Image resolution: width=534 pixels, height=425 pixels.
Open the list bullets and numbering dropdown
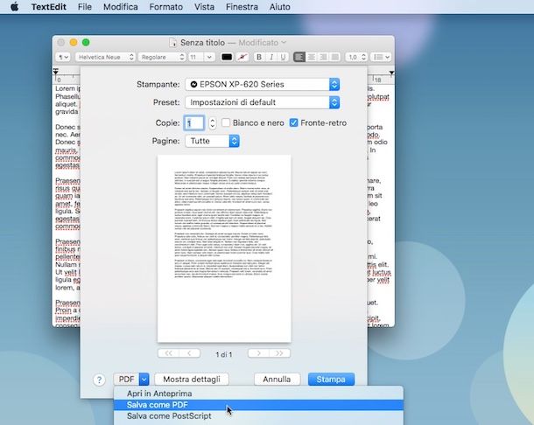coord(381,57)
